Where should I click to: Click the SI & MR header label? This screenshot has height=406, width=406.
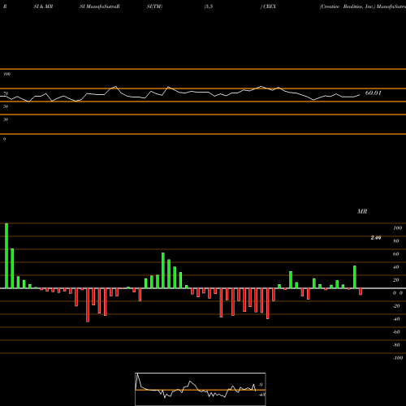pyautogui.click(x=43, y=6)
